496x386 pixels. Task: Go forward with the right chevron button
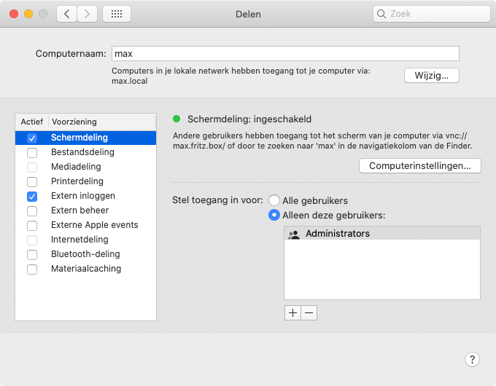pyautogui.click(x=87, y=14)
